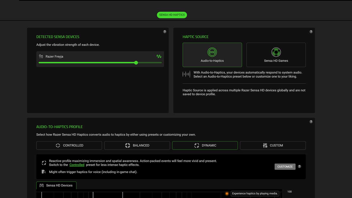Click the Audio-to-Haptics concentric circles icon
The image size is (352, 198).
pos(212,52)
